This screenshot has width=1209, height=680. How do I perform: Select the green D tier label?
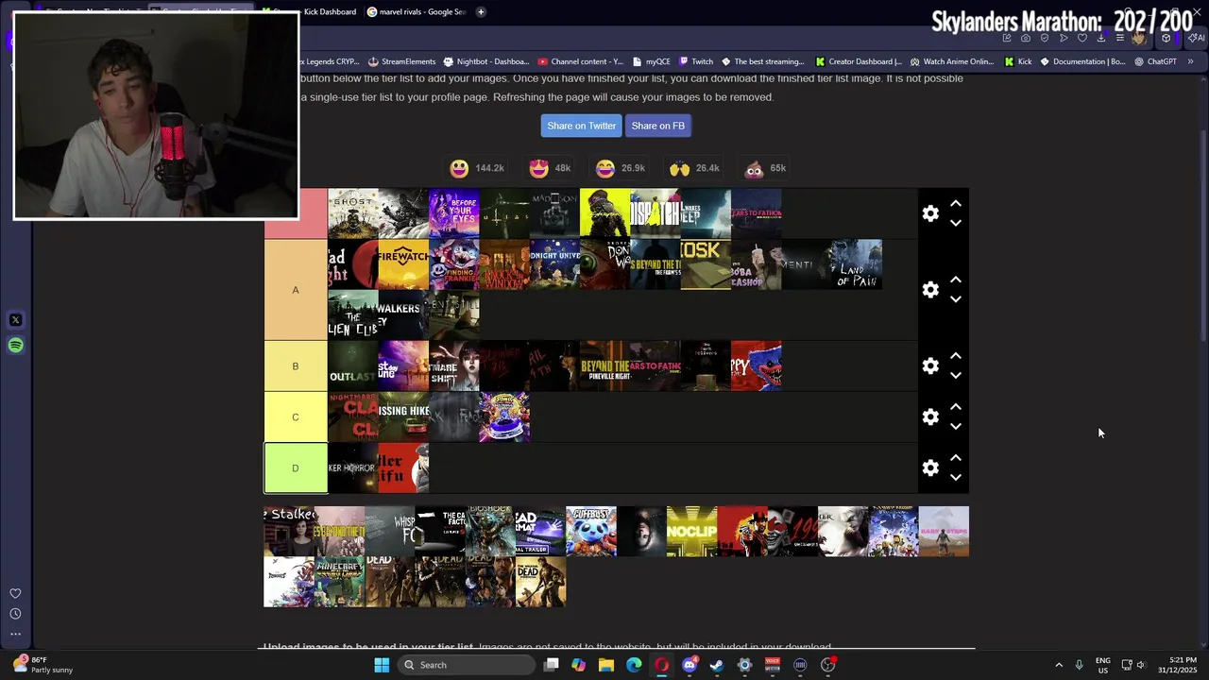click(x=296, y=468)
